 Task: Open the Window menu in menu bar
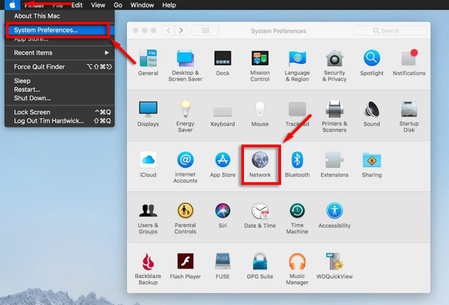(142, 5)
